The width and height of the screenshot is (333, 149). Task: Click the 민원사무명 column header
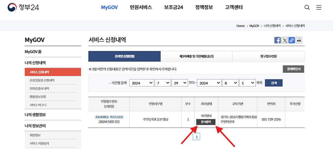coord(156,104)
